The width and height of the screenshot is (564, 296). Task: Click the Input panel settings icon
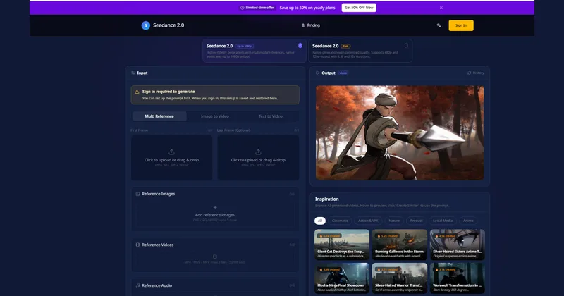(x=133, y=73)
